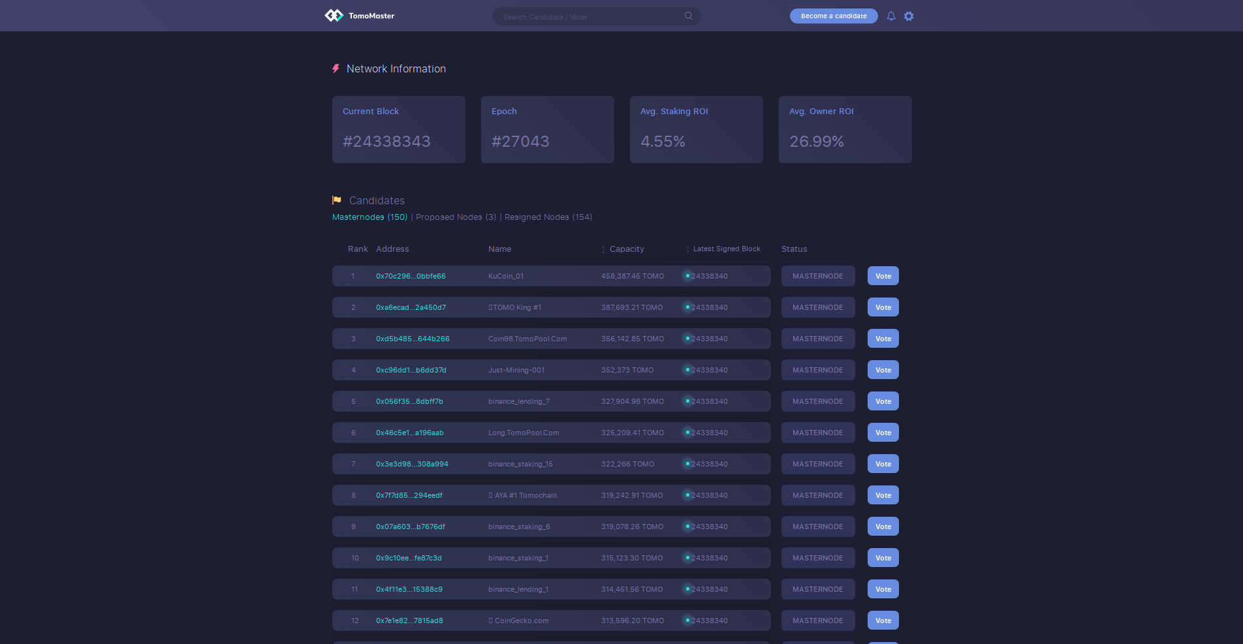The height and width of the screenshot is (644, 1243).
Task: Click the flag icon beside Candidates heading
Action: click(x=337, y=200)
